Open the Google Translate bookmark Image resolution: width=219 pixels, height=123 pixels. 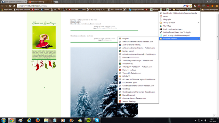point(136,10)
